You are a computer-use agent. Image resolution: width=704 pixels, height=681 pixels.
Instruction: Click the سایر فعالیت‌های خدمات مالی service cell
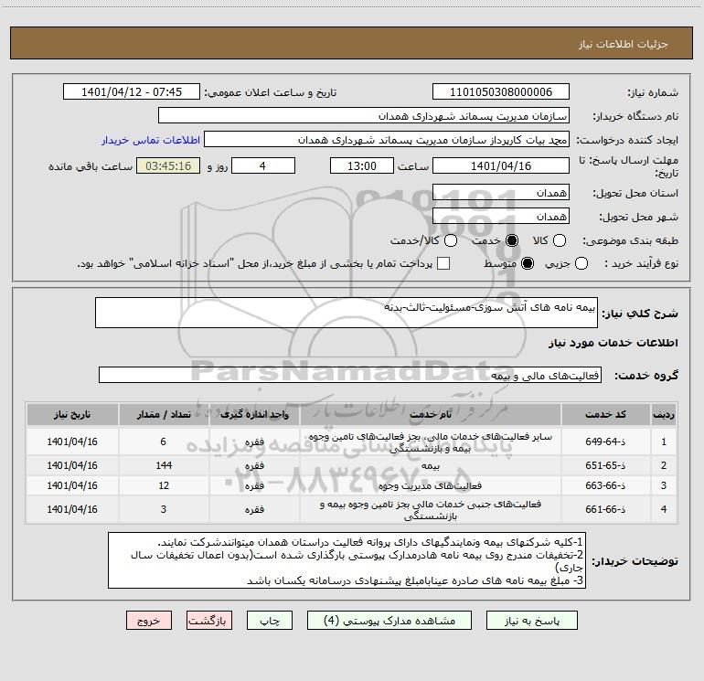[x=430, y=442]
